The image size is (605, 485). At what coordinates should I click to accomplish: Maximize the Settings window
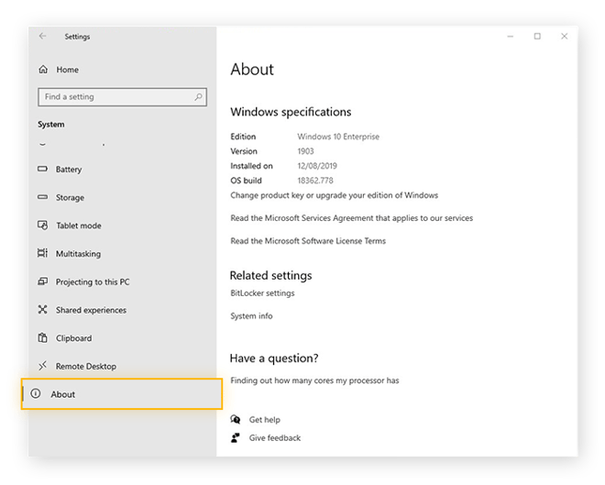[537, 37]
